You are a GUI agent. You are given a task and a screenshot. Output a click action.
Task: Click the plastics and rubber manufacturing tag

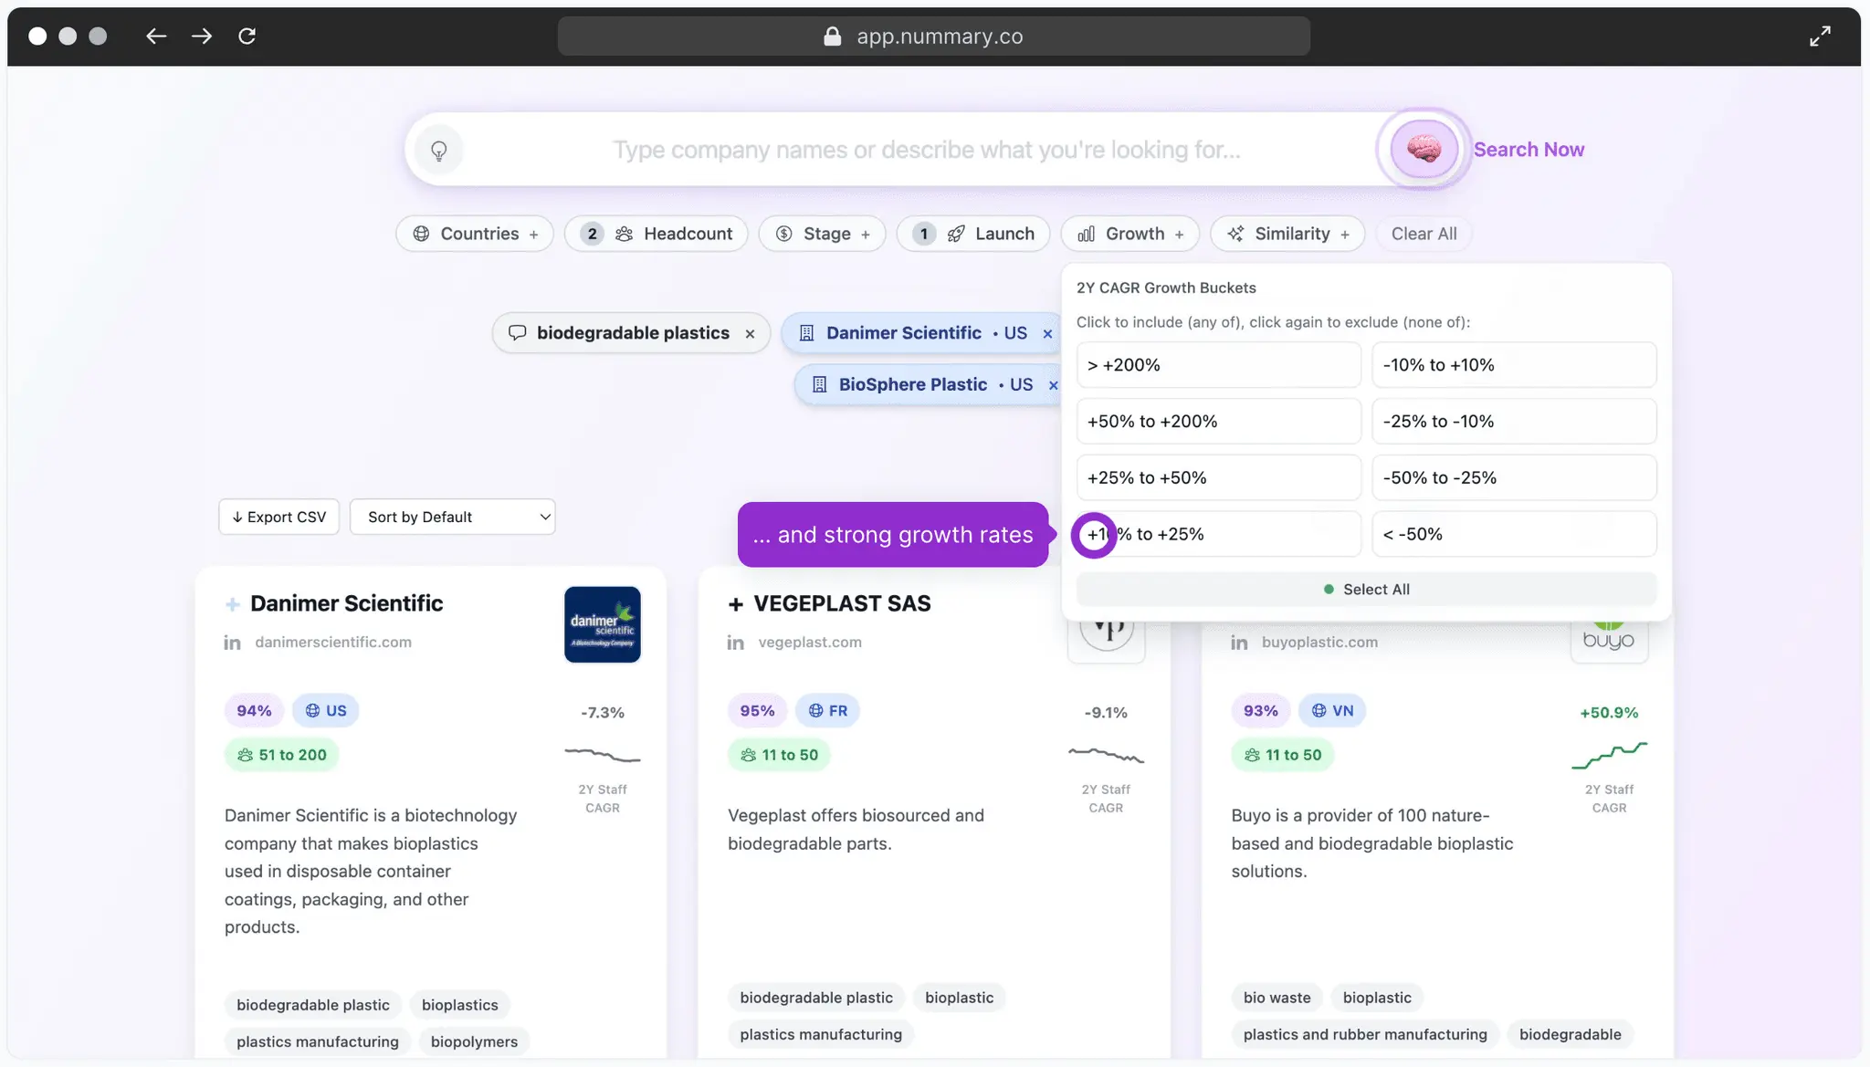(1365, 1035)
